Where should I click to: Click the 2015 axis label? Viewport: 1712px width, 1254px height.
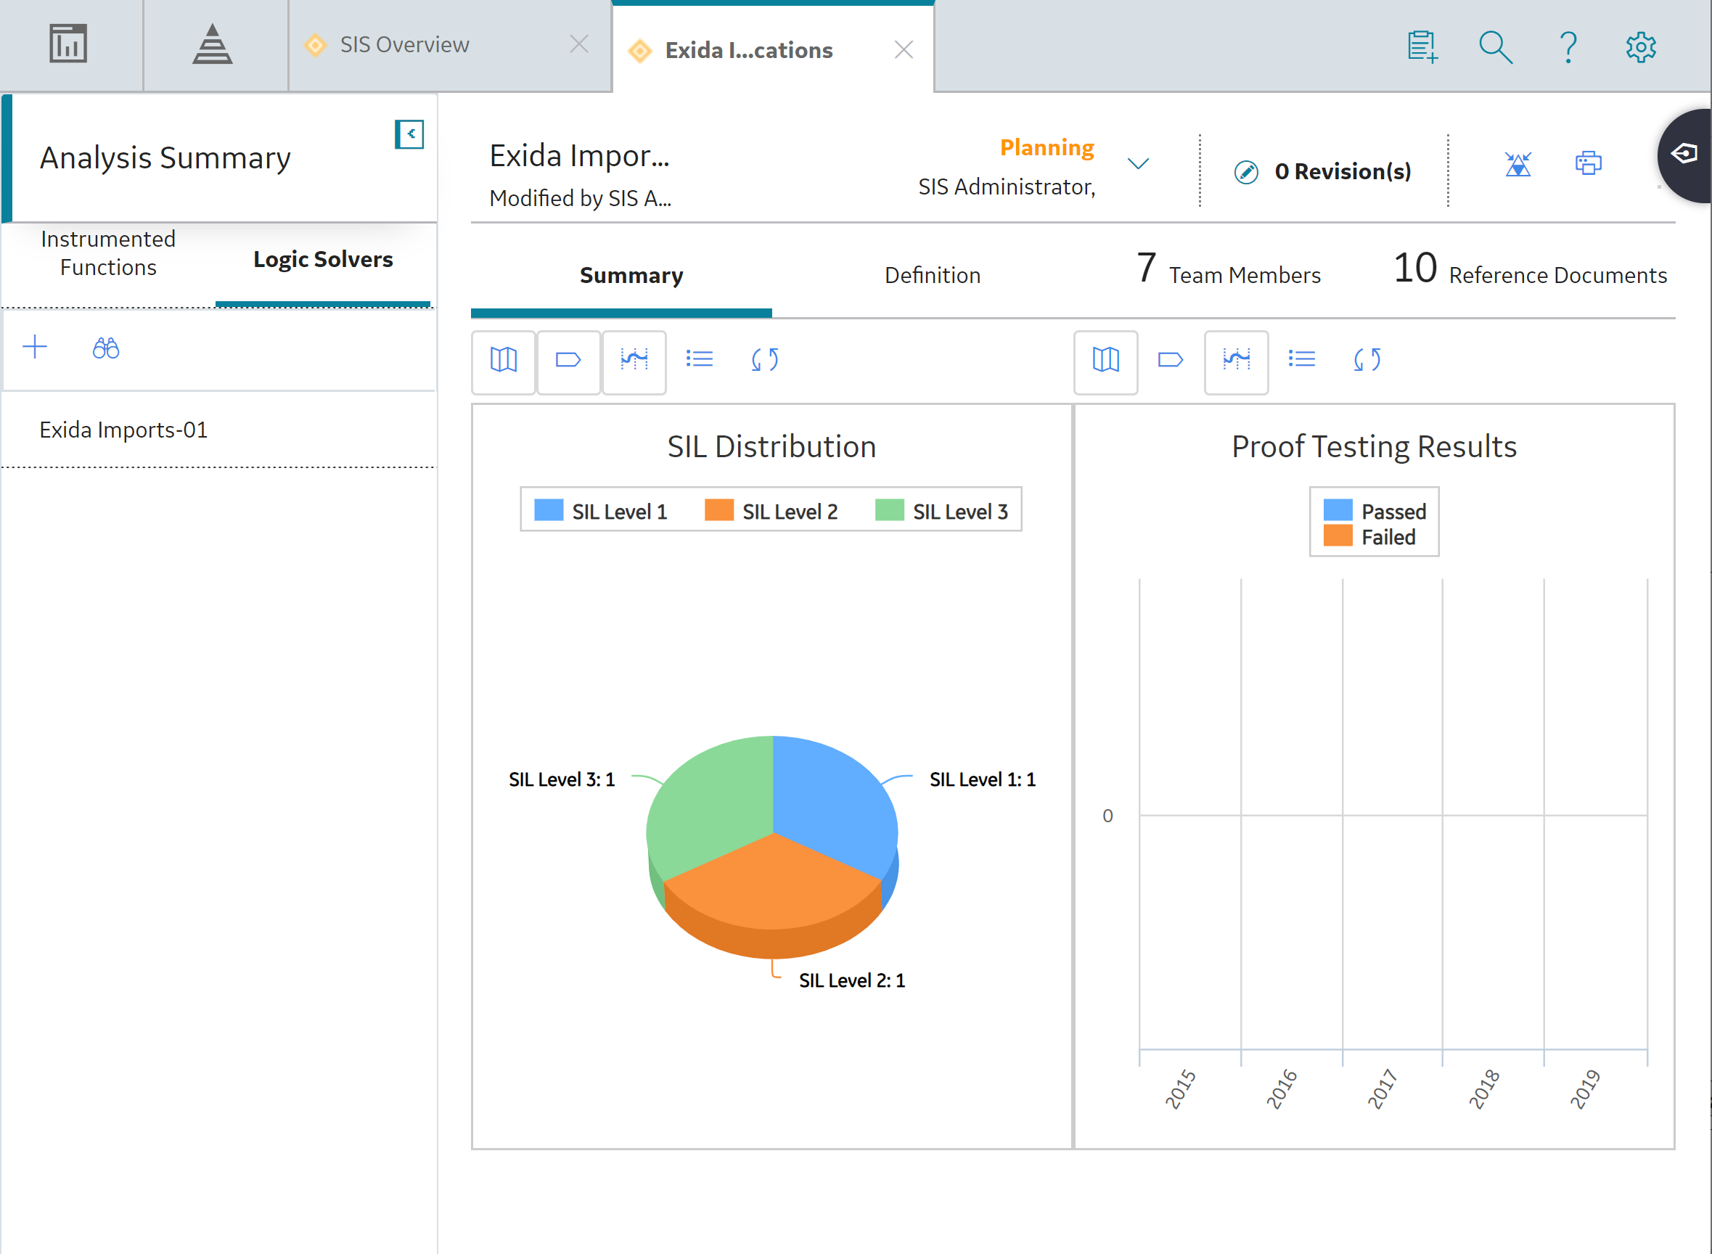coord(1181,1089)
